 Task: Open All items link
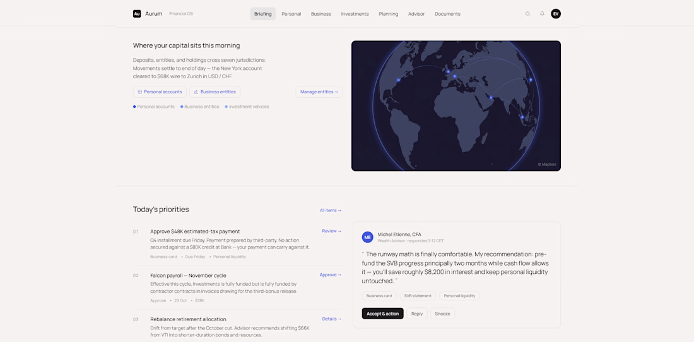pyautogui.click(x=331, y=210)
